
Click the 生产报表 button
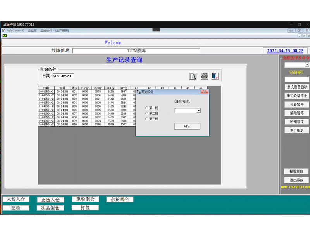pyautogui.click(x=297, y=130)
